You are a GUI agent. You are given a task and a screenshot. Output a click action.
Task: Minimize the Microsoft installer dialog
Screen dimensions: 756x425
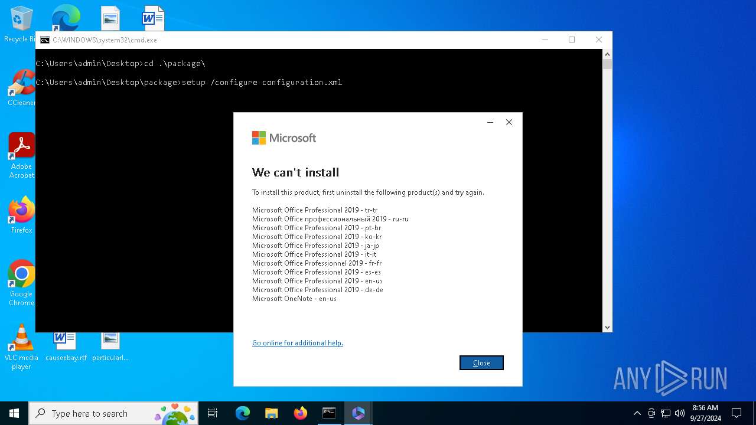coord(490,122)
